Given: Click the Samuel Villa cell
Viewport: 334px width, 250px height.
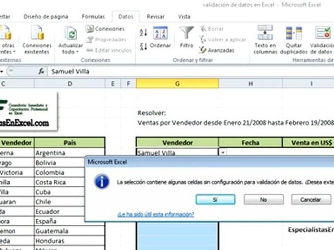Looking at the screenshot, I should click(x=177, y=152).
